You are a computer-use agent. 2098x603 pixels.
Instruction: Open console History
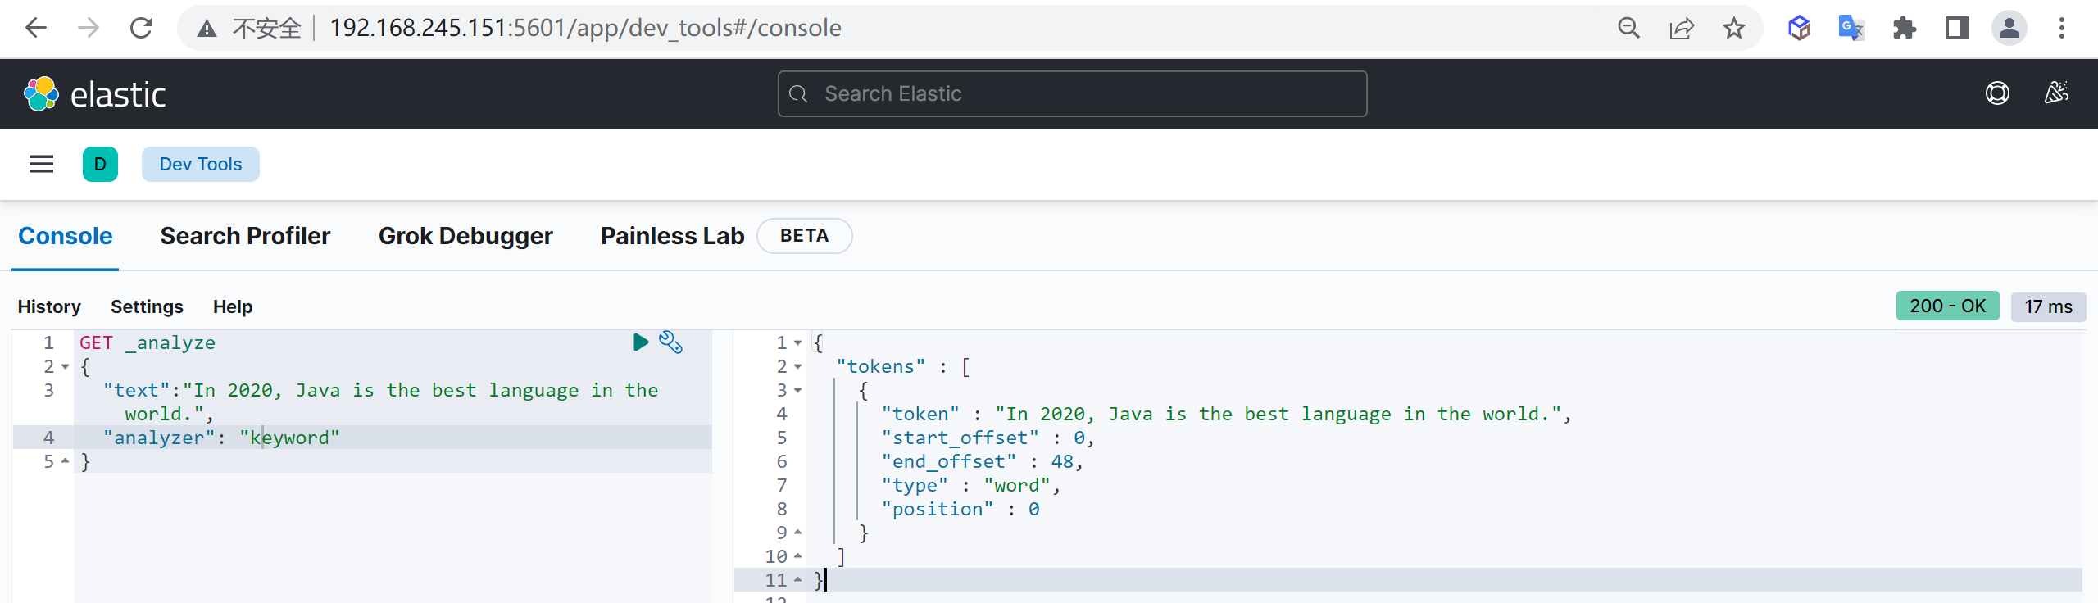tap(49, 306)
